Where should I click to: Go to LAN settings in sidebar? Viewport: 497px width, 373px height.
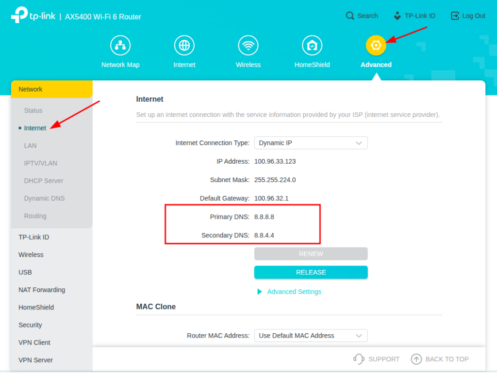point(30,146)
